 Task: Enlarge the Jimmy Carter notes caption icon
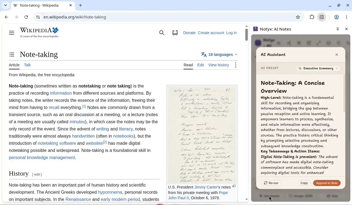point(234,186)
